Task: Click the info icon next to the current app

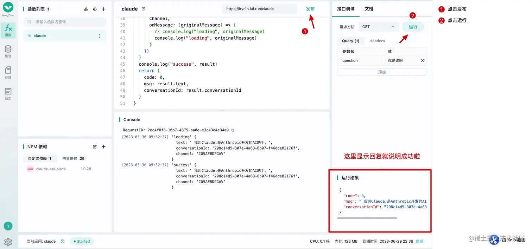Action: coord(63,241)
